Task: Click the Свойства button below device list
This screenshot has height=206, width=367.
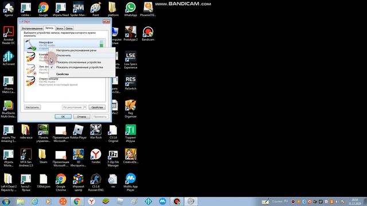Action: 97,108
